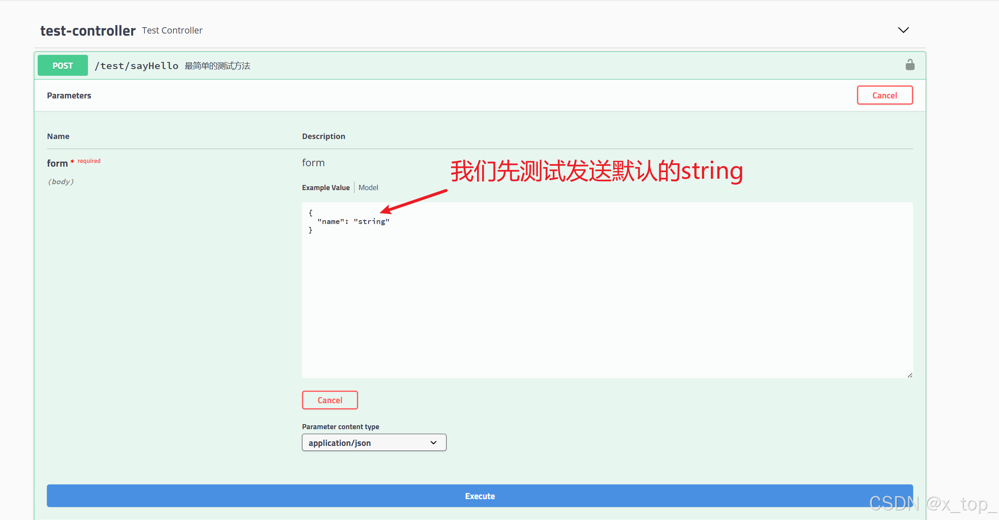Grab the textarea resize handle corner
The image size is (999, 520).
point(910,375)
